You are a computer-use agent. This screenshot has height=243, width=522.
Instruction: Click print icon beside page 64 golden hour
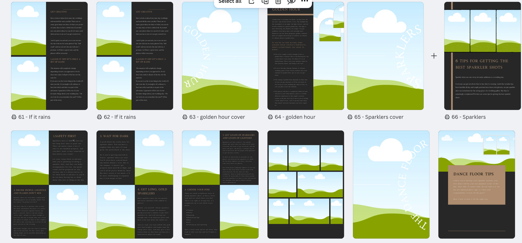270,117
